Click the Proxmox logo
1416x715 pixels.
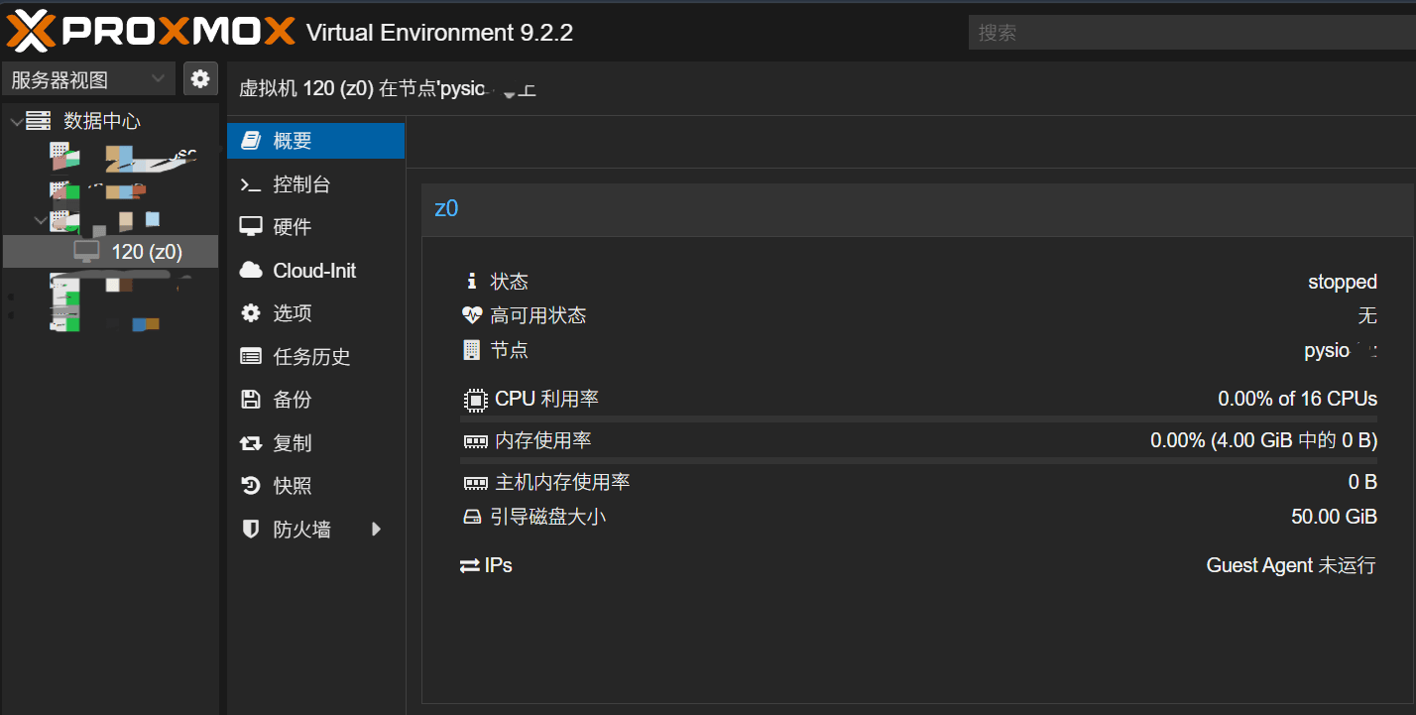coord(151,31)
